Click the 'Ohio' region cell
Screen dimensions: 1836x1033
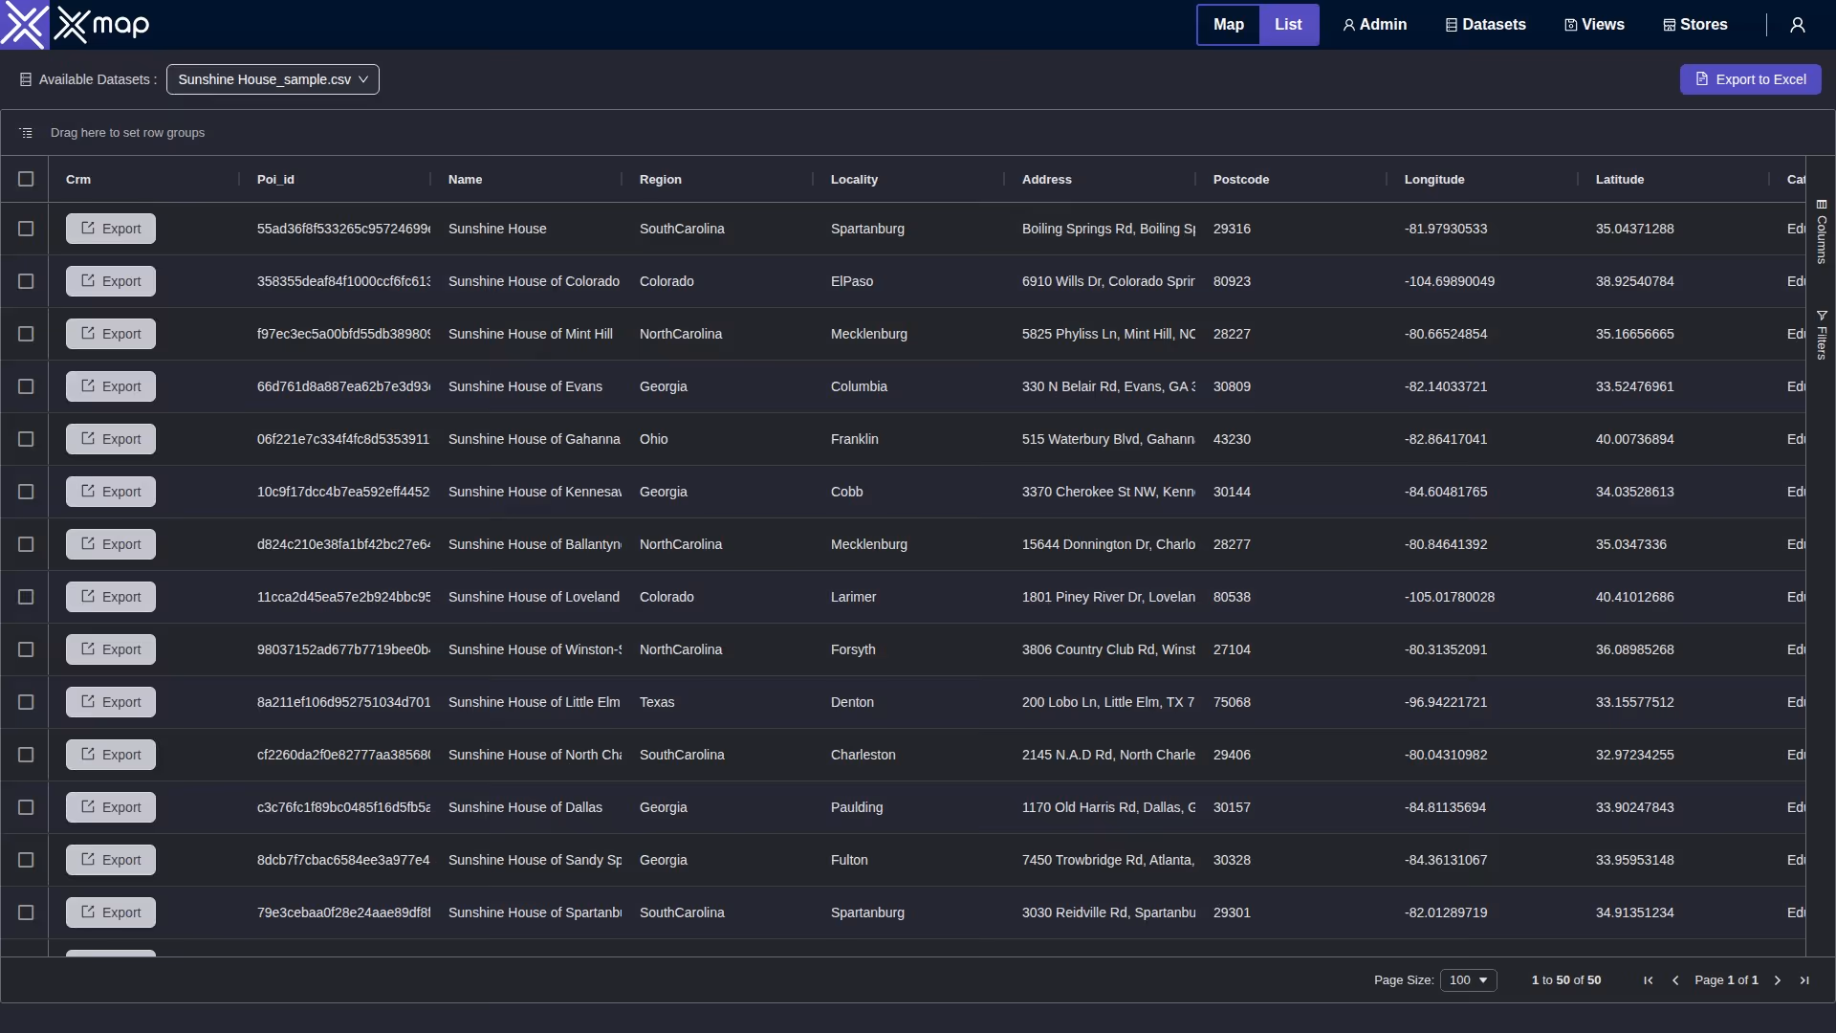[654, 439]
